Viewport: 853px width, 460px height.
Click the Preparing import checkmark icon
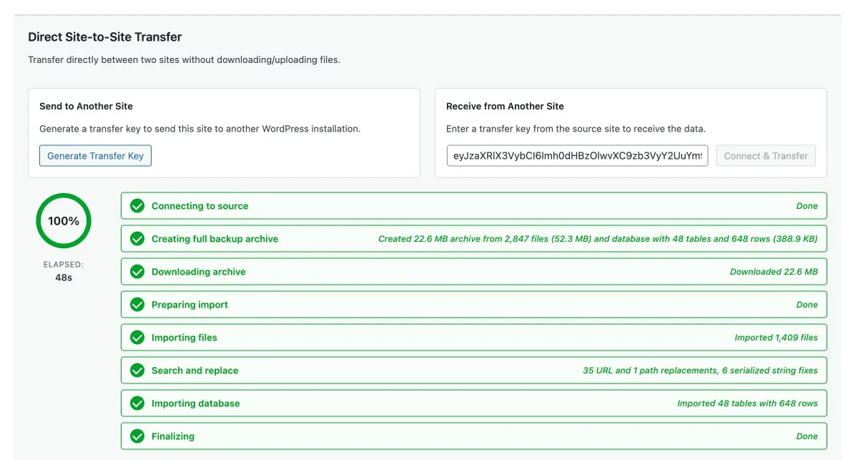point(137,305)
